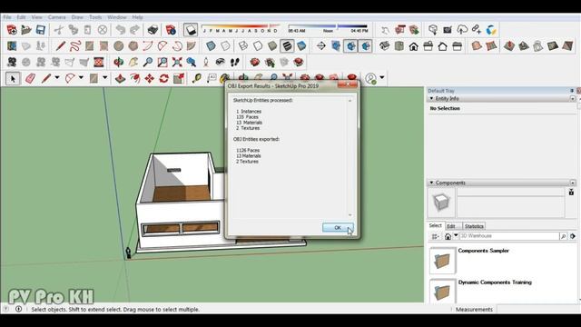Screen dimensions: 581x327
Task: Click the 3D Warehouse search button
Action: [563, 236]
